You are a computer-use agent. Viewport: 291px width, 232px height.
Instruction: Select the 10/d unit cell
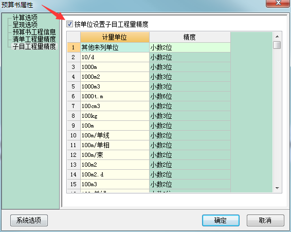coord(115,57)
